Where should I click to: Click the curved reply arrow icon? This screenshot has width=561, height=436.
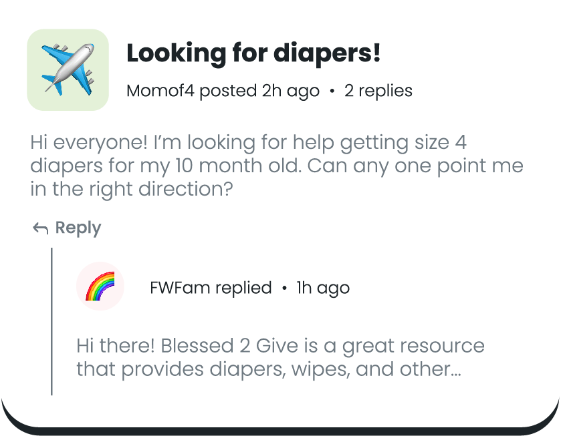(x=41, y=229)
